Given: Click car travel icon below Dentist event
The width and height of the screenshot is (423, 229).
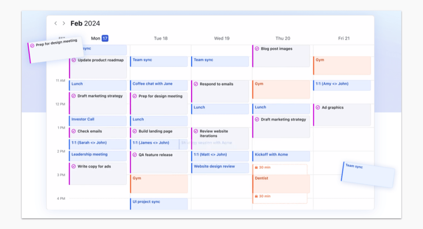Looking at the screenshot, I should 256,196.
